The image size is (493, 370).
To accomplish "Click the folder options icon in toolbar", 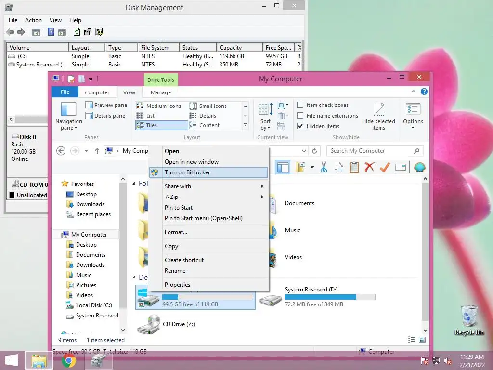I will coord(300,167).
